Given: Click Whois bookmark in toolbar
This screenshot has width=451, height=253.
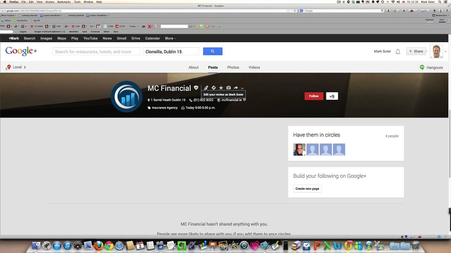Looking at the screenshot, I should coord(6,20).
